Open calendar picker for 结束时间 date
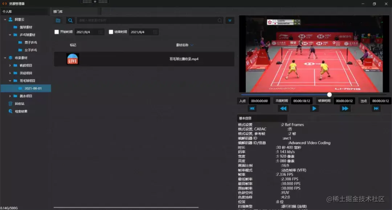Viewport: 392px width, 210px height. tap(155, 32)
